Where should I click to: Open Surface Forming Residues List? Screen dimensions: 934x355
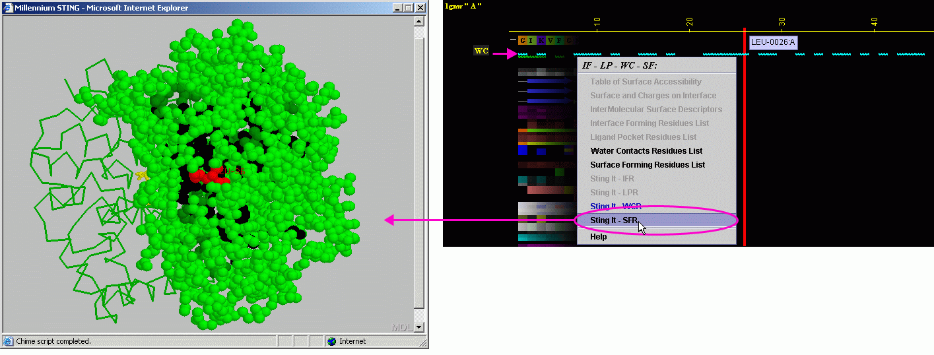tap(656, 165)
